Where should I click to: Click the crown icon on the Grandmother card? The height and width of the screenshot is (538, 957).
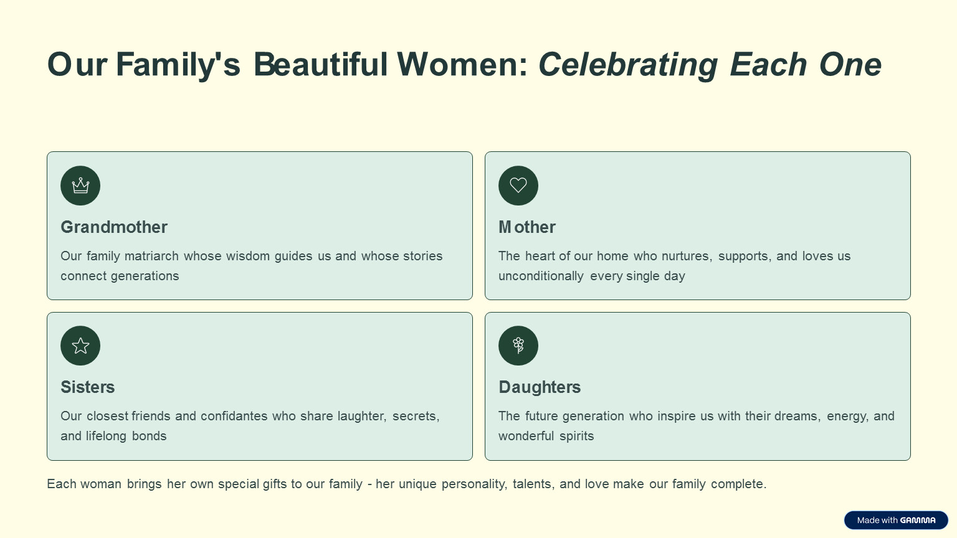[80, 186]
